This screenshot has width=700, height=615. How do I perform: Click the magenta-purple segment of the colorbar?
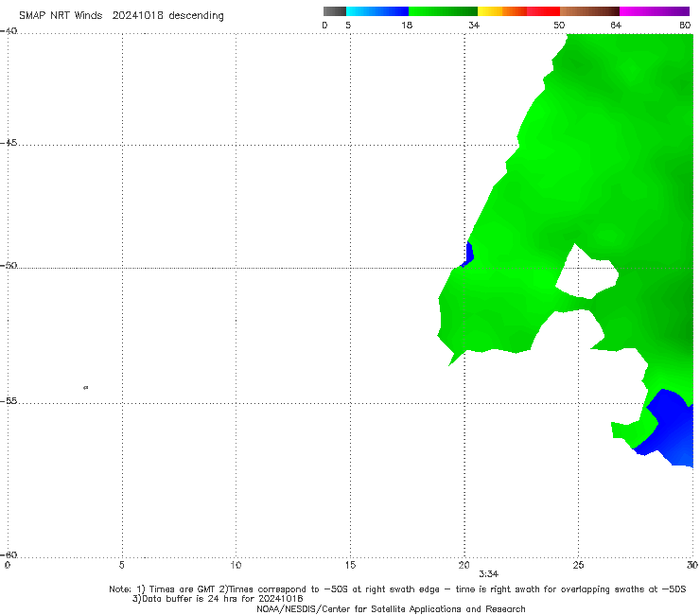click(655, 11)
